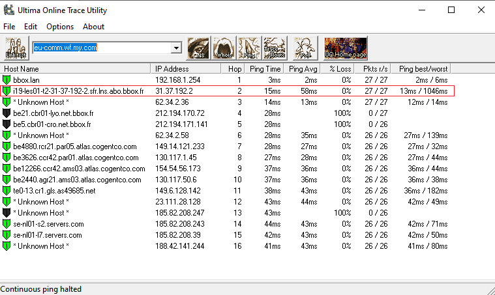Sort by the Ping Avg column header

pyautogui.click(x=303, y=69)
